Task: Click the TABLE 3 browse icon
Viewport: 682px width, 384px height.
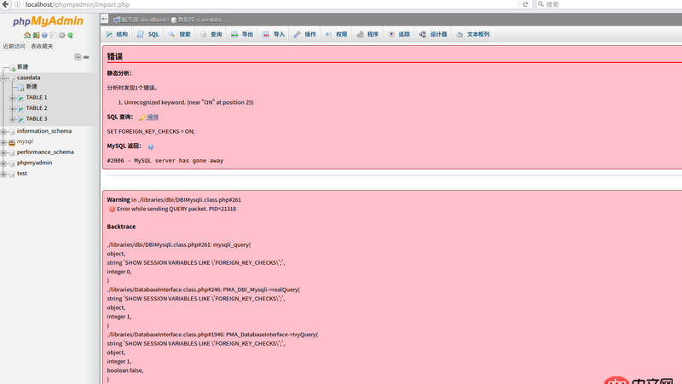Action: click(20, 119)
